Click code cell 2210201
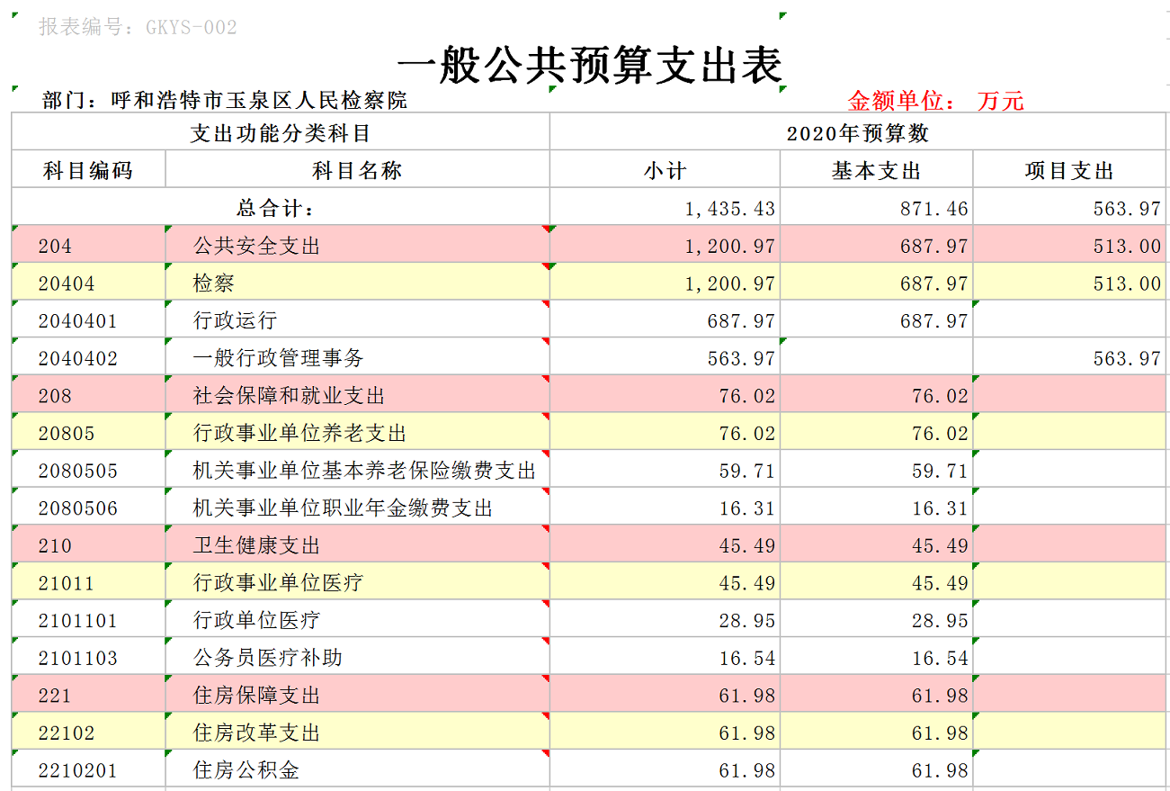Image resolution: width=1170 pixels, height=791 pixels. point(88,770)
